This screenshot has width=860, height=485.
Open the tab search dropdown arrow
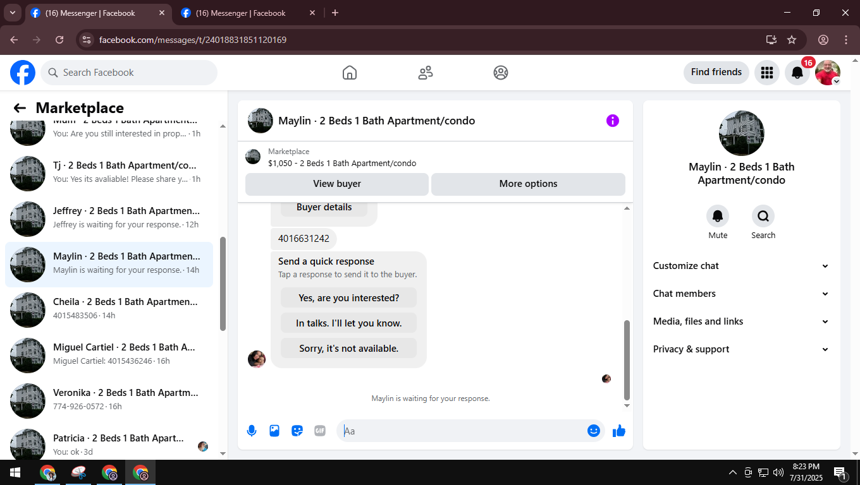pos(12,13)
